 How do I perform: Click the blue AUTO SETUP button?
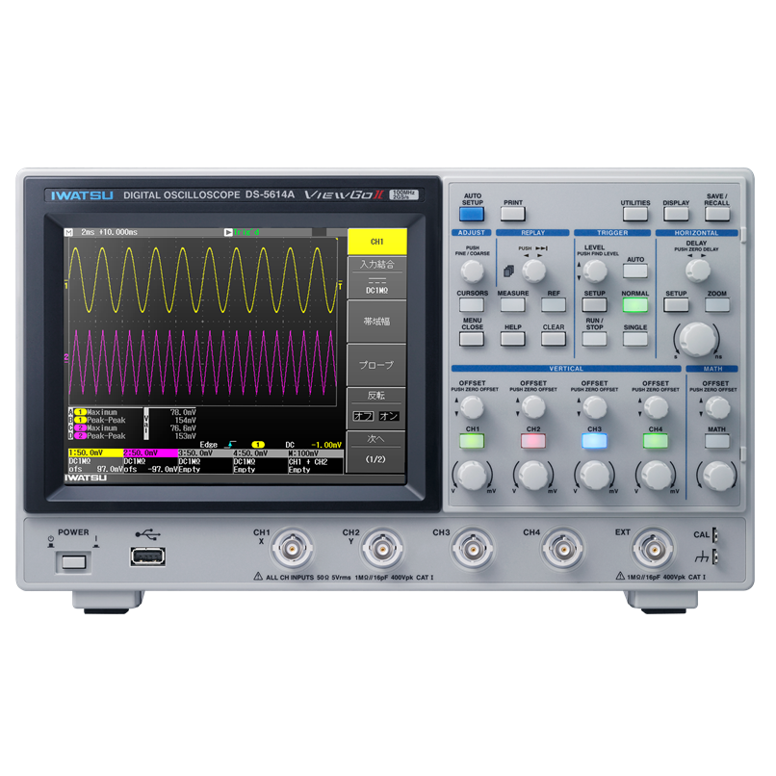(x=471, y=214)
